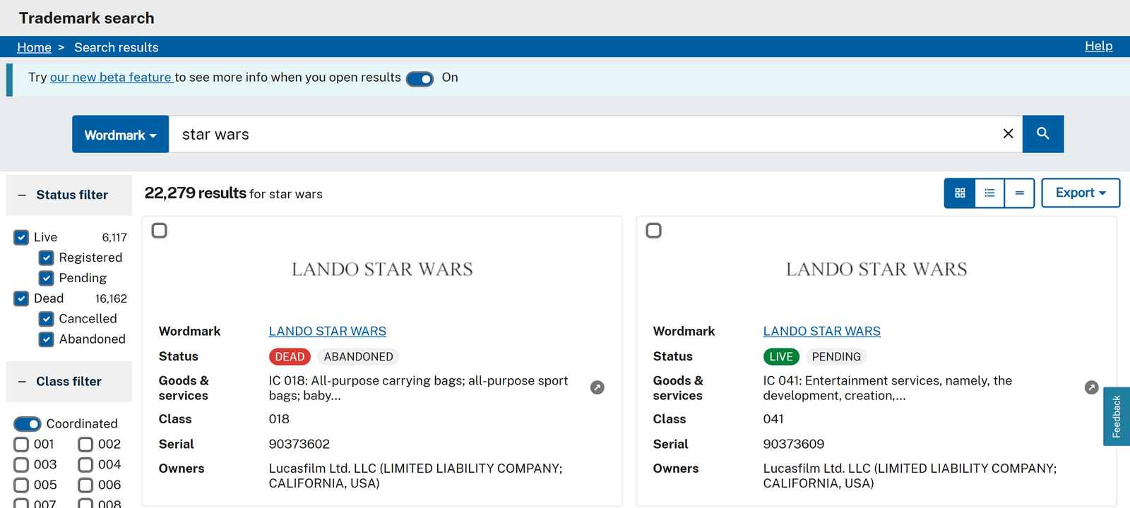Uncheck the Cancelled status checkbox
The image size is (1130, 508).
click(x=47, y=319)
